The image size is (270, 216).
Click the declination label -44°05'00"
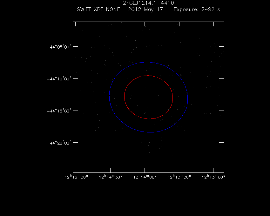click(x=59, y=47)
